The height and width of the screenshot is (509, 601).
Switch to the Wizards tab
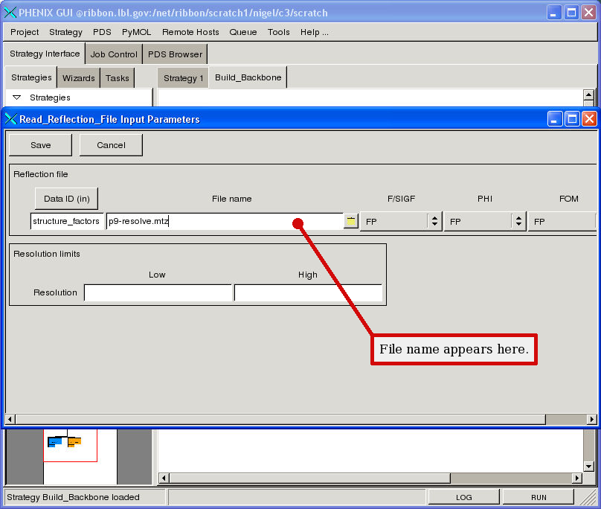[x=78, y=78]
